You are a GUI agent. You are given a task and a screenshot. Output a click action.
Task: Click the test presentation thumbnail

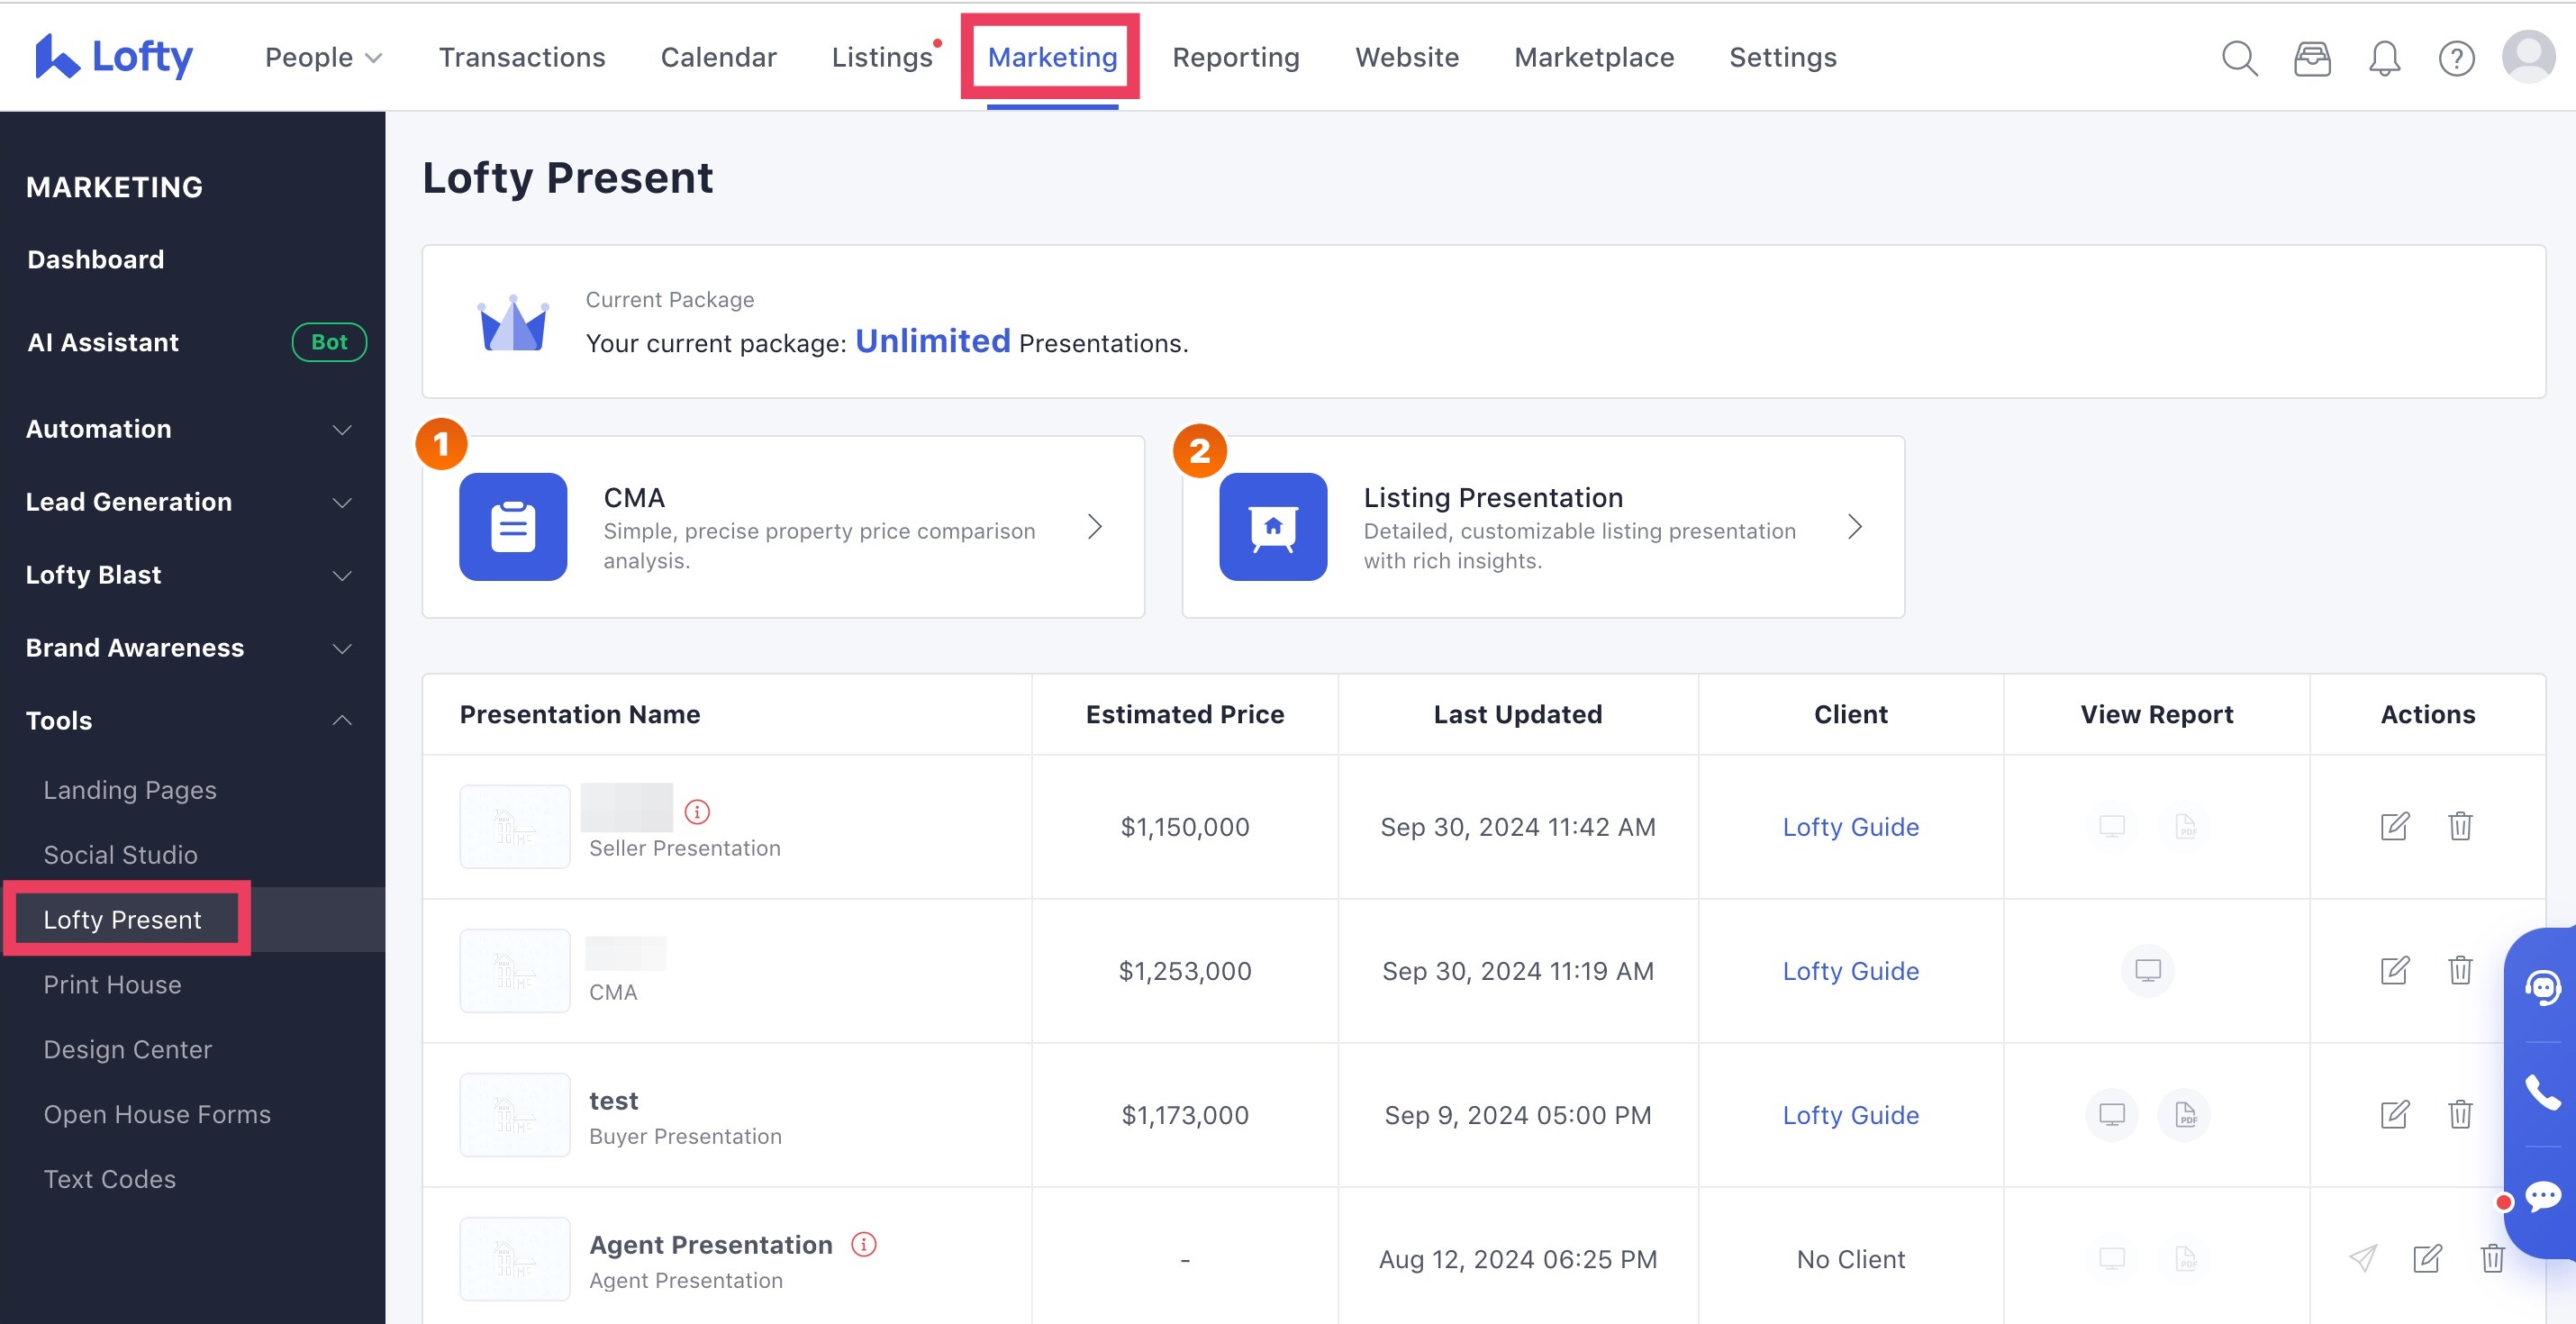click(x=515, y=1114)
